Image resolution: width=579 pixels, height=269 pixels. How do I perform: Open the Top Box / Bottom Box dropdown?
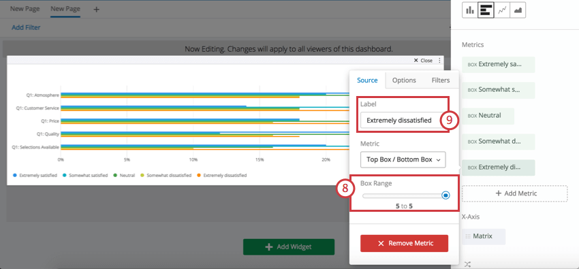[403, 160]
